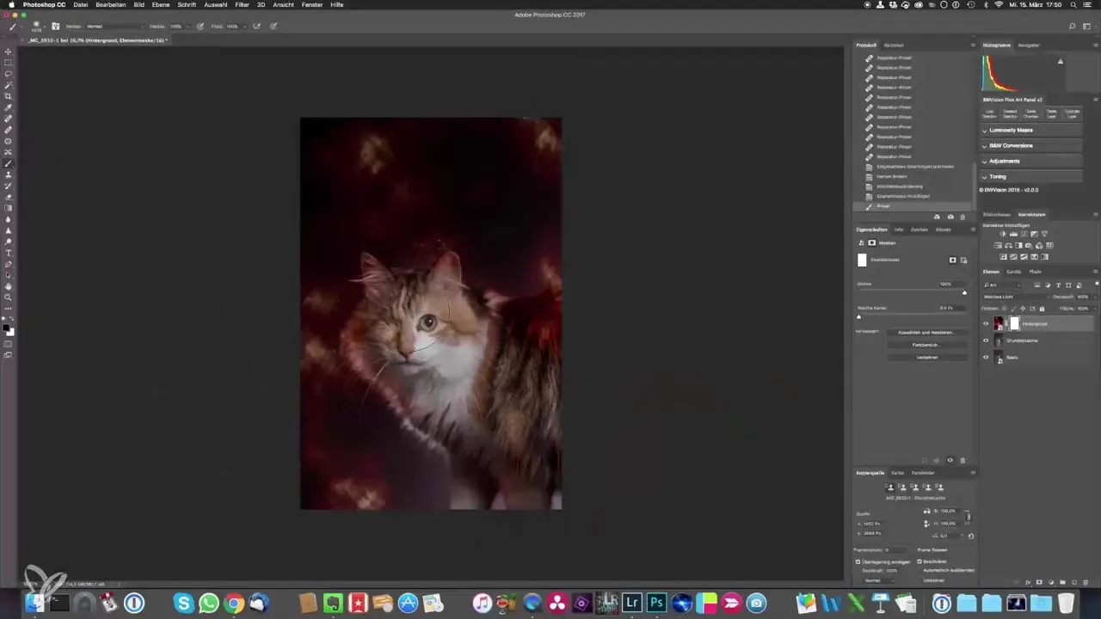Expand Toning section
Screen dimensions: 1101x619
(1031, 176)
